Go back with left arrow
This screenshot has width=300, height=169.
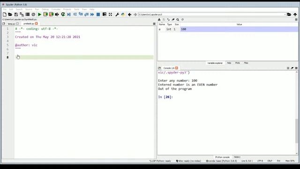(x=129, y=15)
